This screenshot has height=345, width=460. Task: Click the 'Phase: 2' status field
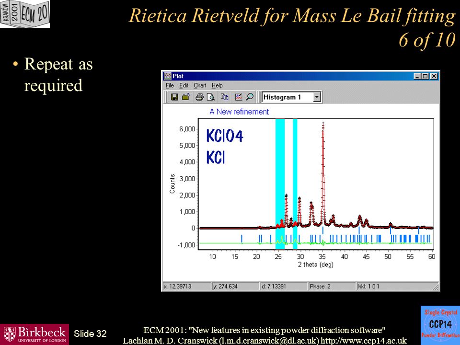(332, 287)
